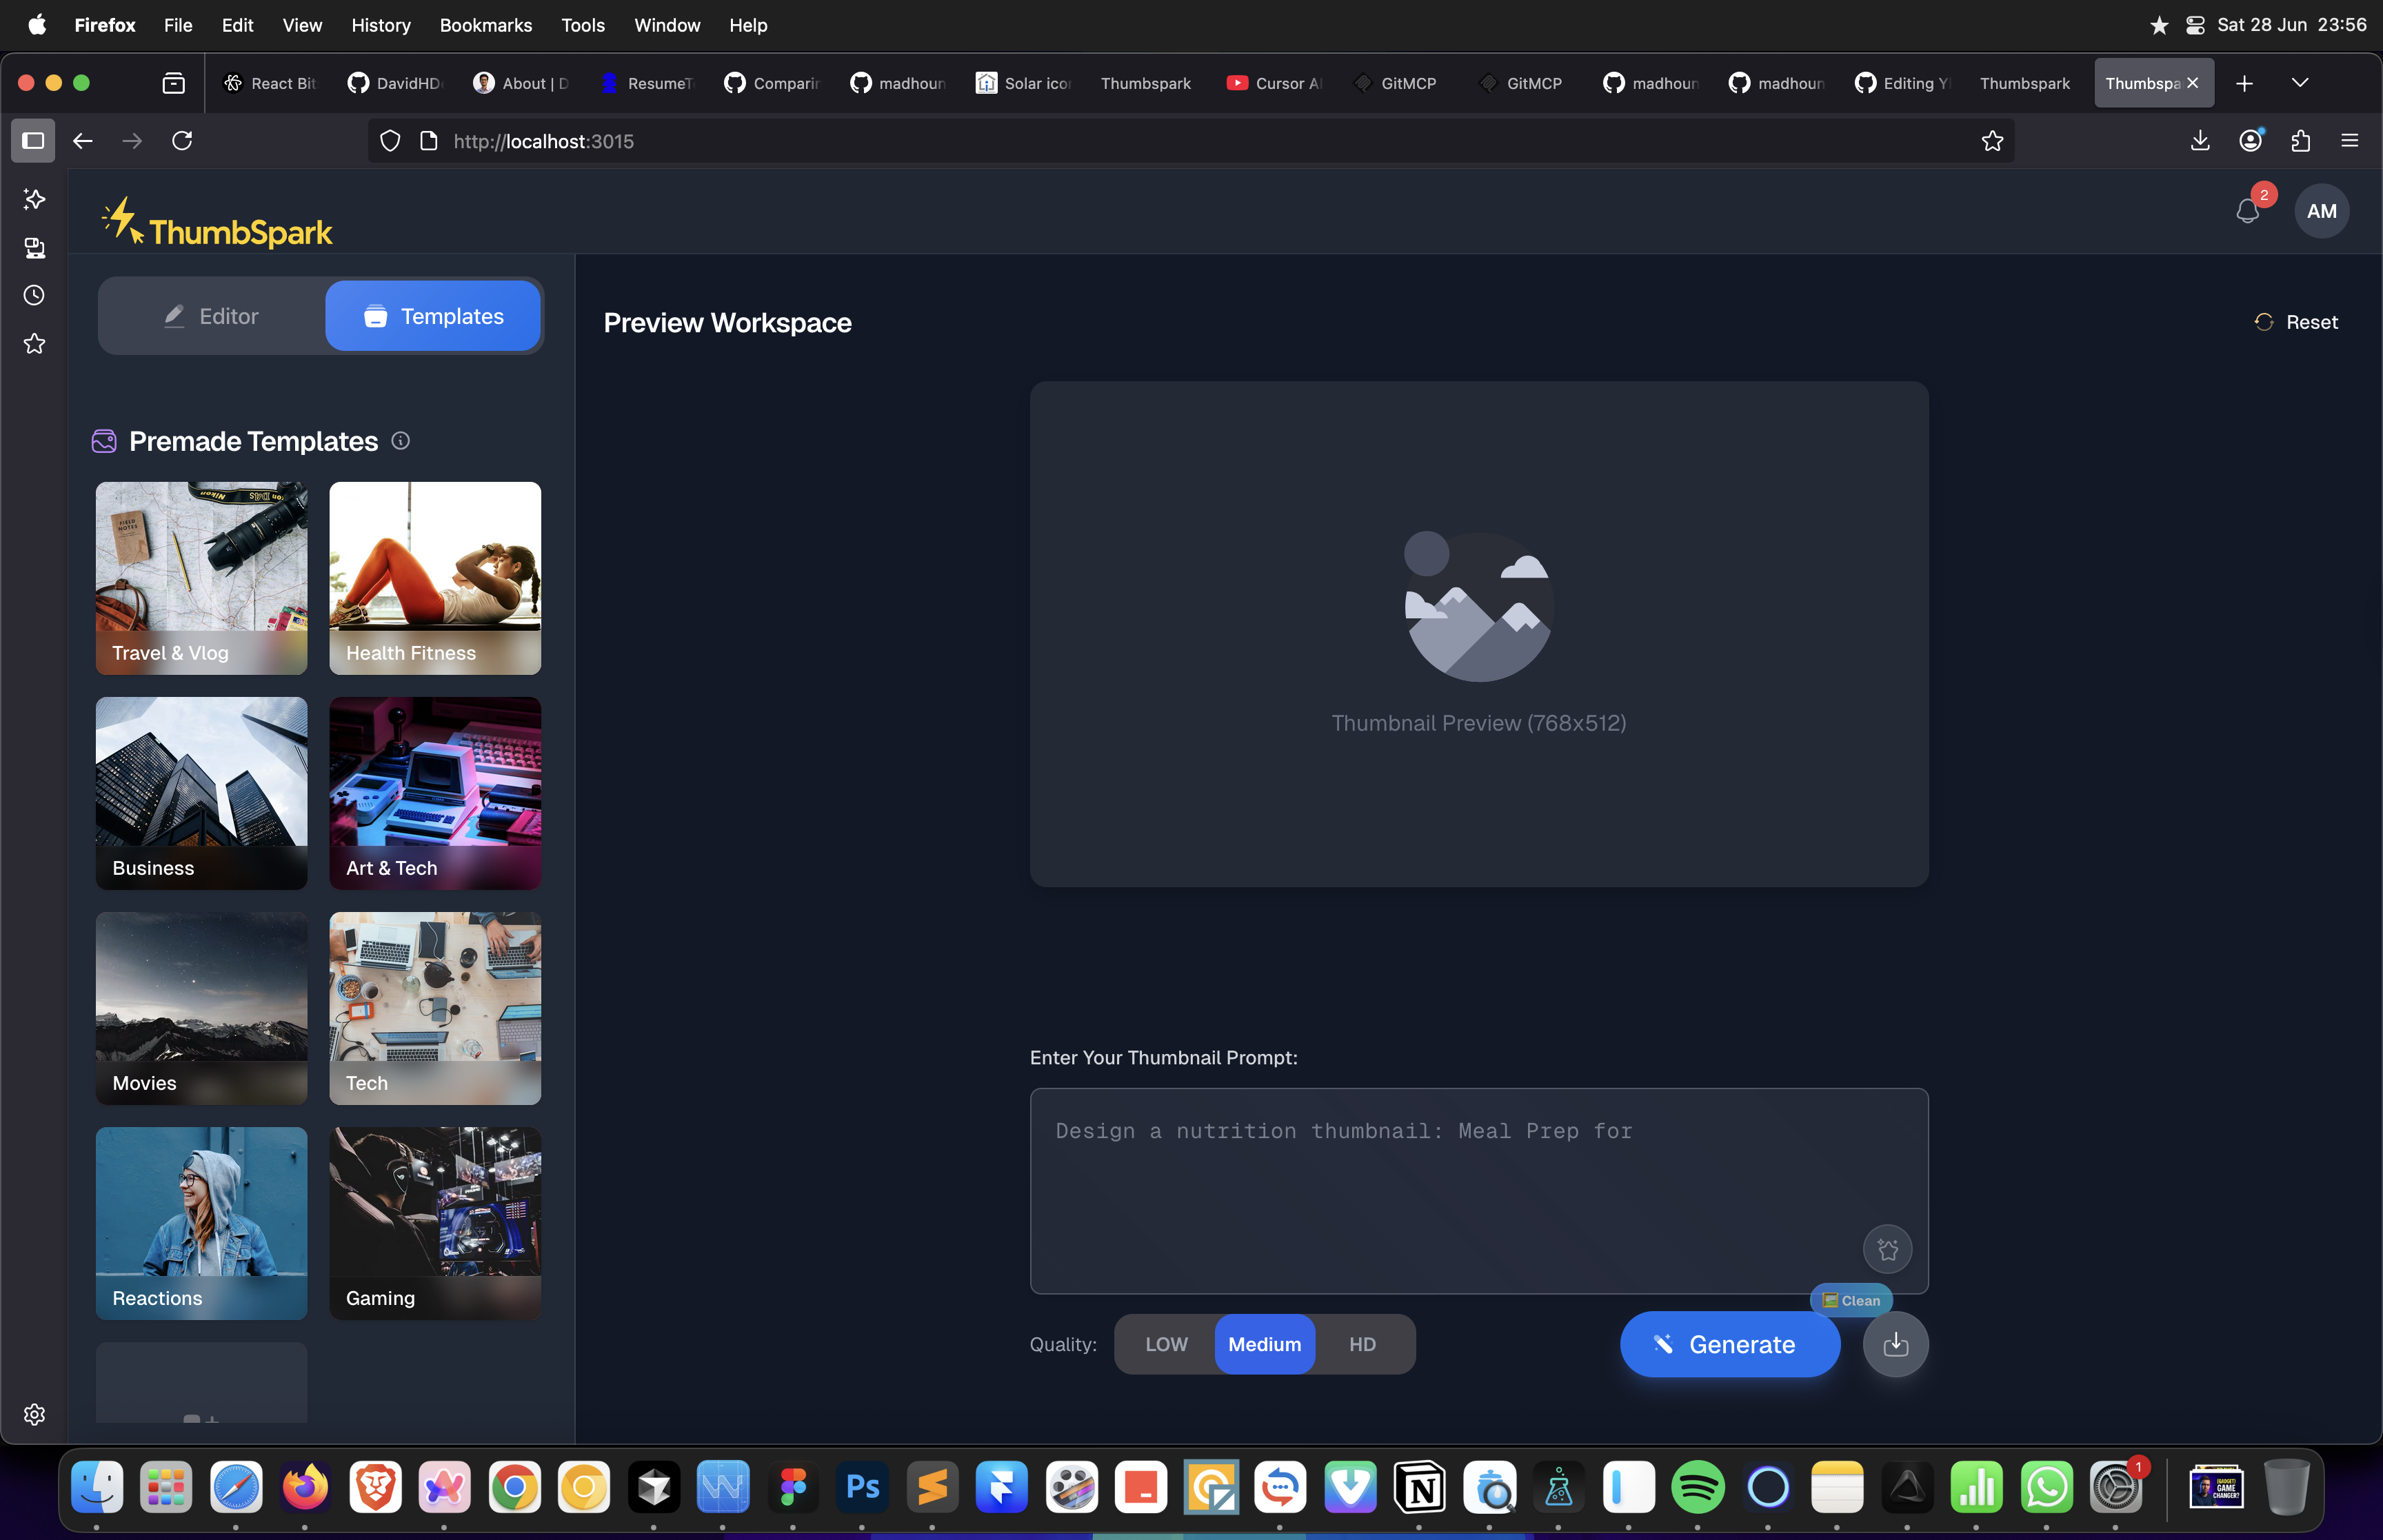Select HD quality option

(1362, 1344)
